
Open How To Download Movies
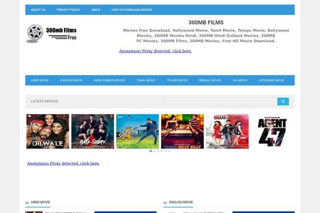tap(132, 10)
